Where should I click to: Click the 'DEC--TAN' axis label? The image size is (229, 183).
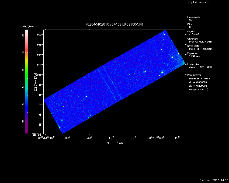[36, 82]
